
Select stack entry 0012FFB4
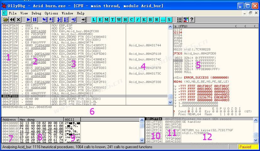point(154,119)
